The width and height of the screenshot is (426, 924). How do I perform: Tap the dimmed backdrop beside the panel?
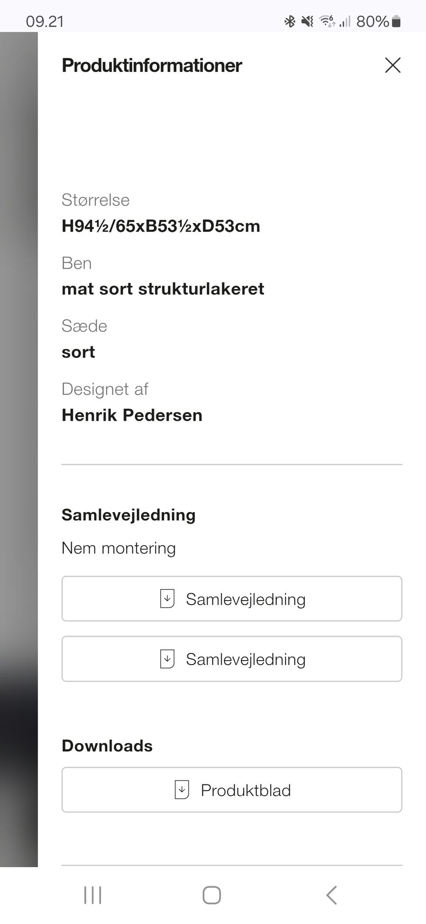19,444
